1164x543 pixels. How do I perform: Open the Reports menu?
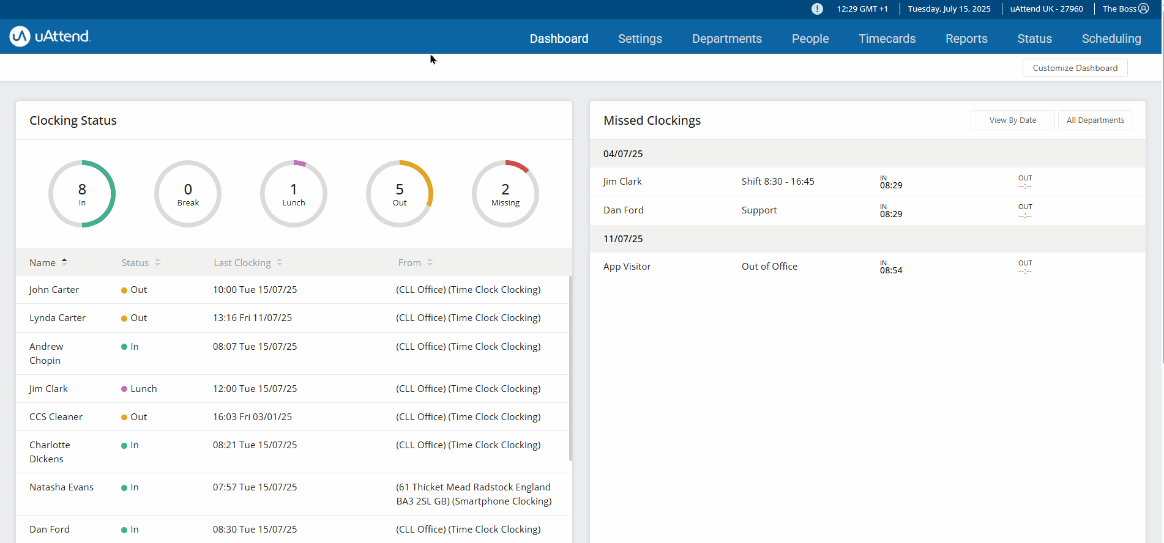966,39
